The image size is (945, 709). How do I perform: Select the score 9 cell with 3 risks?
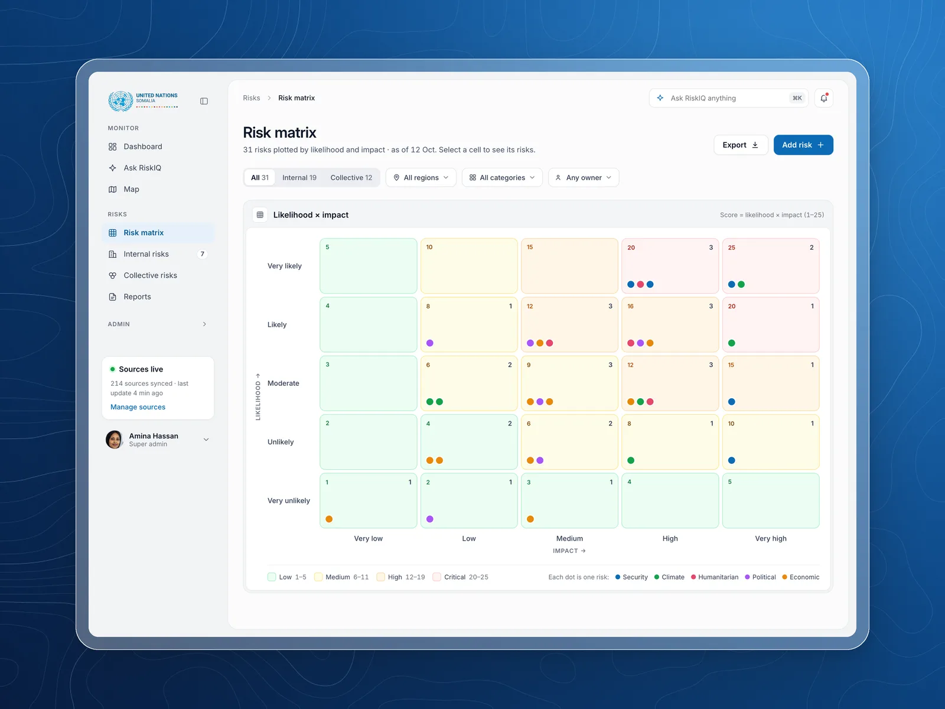coord(569,383)
